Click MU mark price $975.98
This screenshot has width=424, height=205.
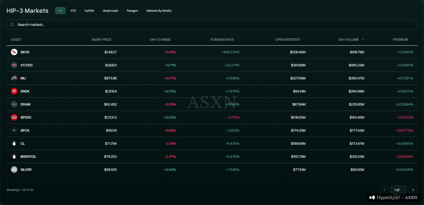[x=111, y=78]
